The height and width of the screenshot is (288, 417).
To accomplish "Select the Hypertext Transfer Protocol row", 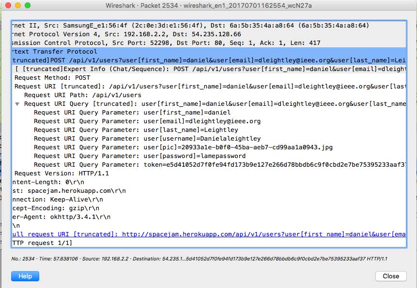I will tap(209, 52).
